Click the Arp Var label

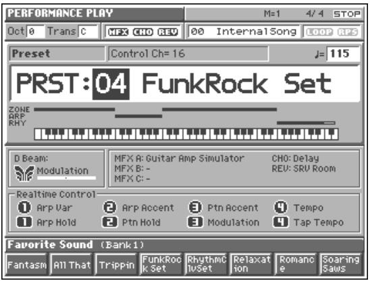pyautogui.click(x=54, y=208)
